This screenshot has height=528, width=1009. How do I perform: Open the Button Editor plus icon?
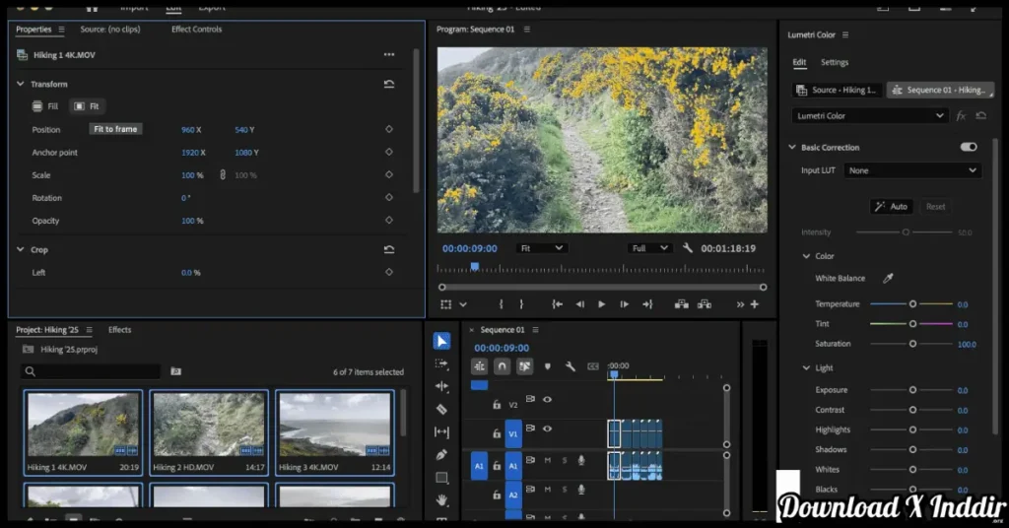coord(755,304)
